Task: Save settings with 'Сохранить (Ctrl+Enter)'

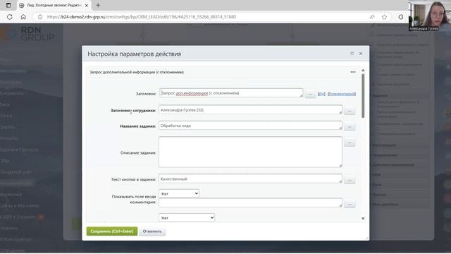Action: [112, 231]
